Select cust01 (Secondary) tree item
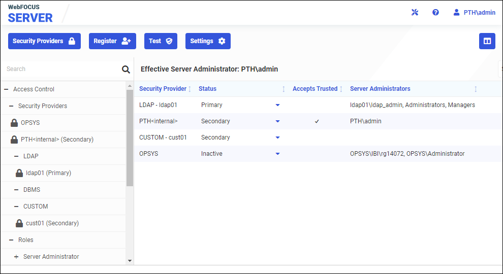Viewport: 503px width, 274px height. 52,223
